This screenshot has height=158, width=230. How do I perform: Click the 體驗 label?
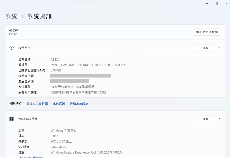tap(21, 153)
